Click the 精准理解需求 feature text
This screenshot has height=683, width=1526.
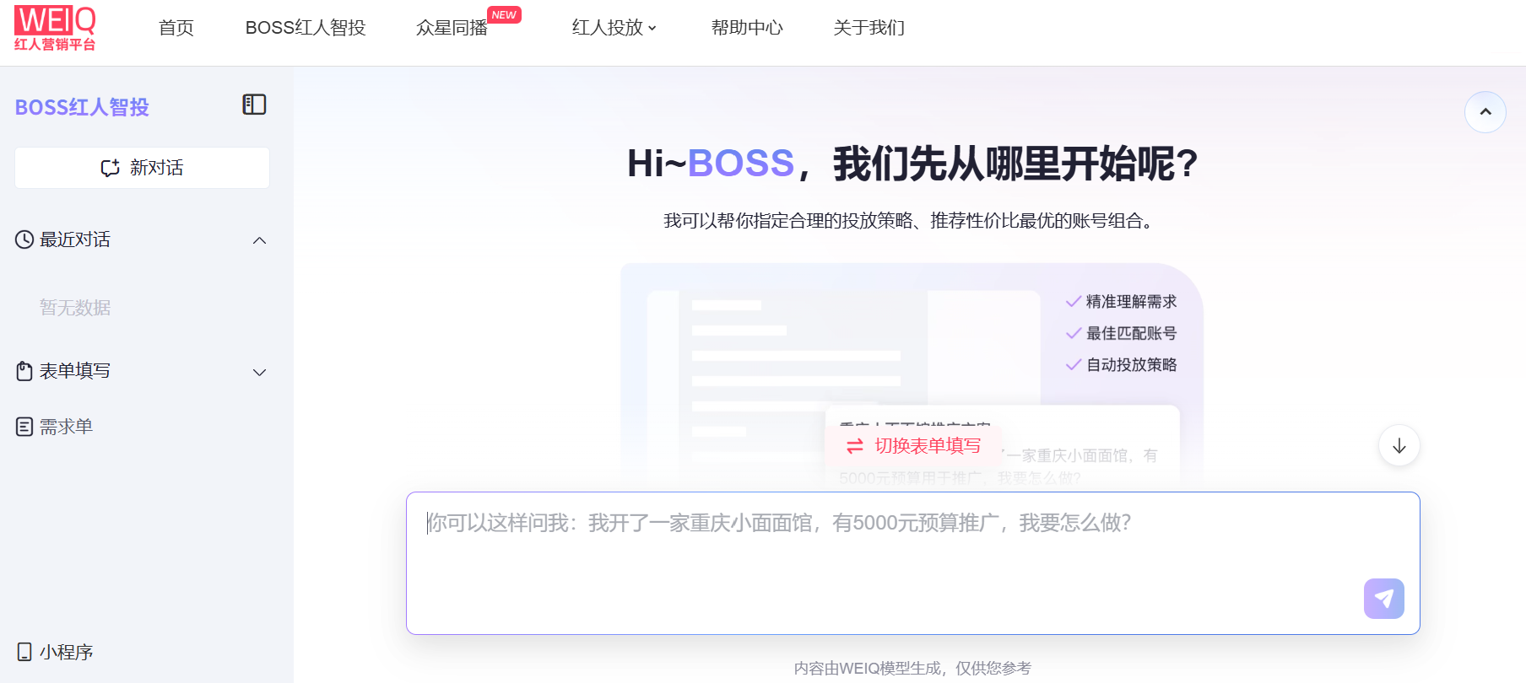[x=1131, y=302]
